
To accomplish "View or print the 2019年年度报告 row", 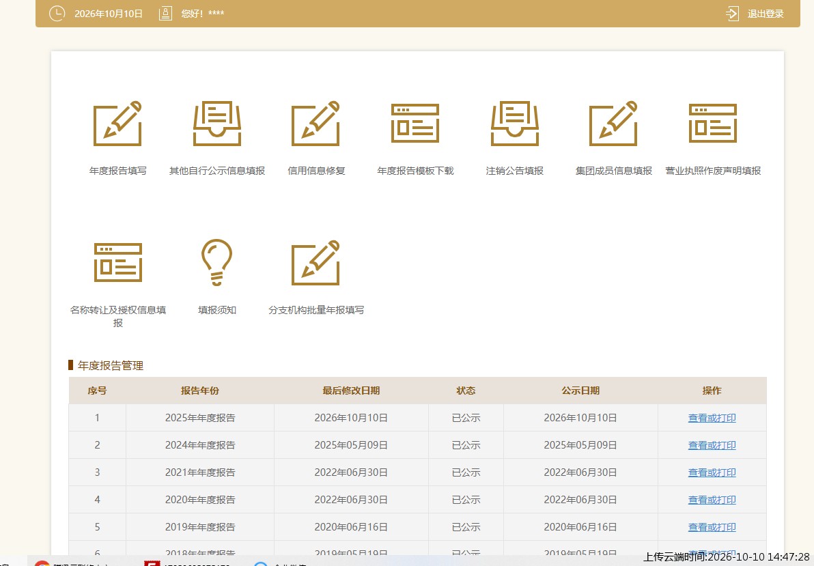I will coord(712,527).
